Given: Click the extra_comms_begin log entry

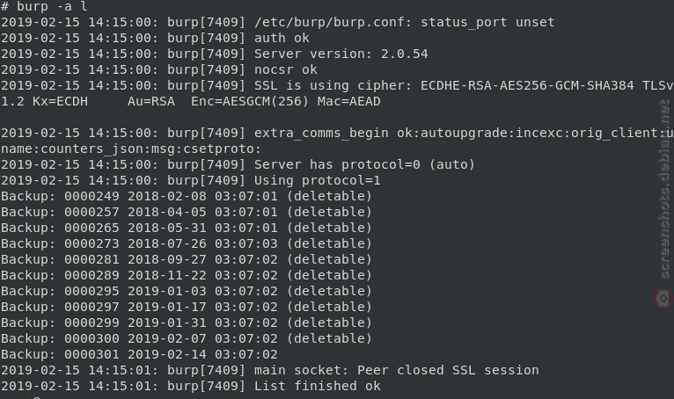Looking at the screenshot, I should click(337, 141).
